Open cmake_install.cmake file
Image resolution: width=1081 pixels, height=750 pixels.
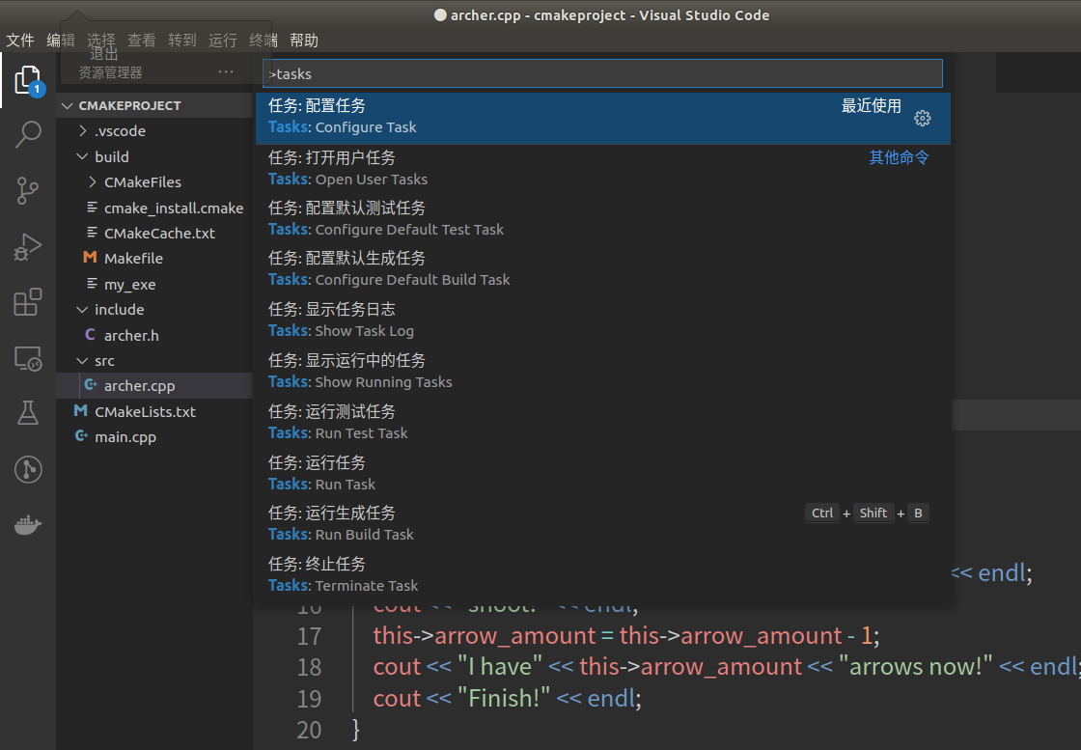point(154,208)
